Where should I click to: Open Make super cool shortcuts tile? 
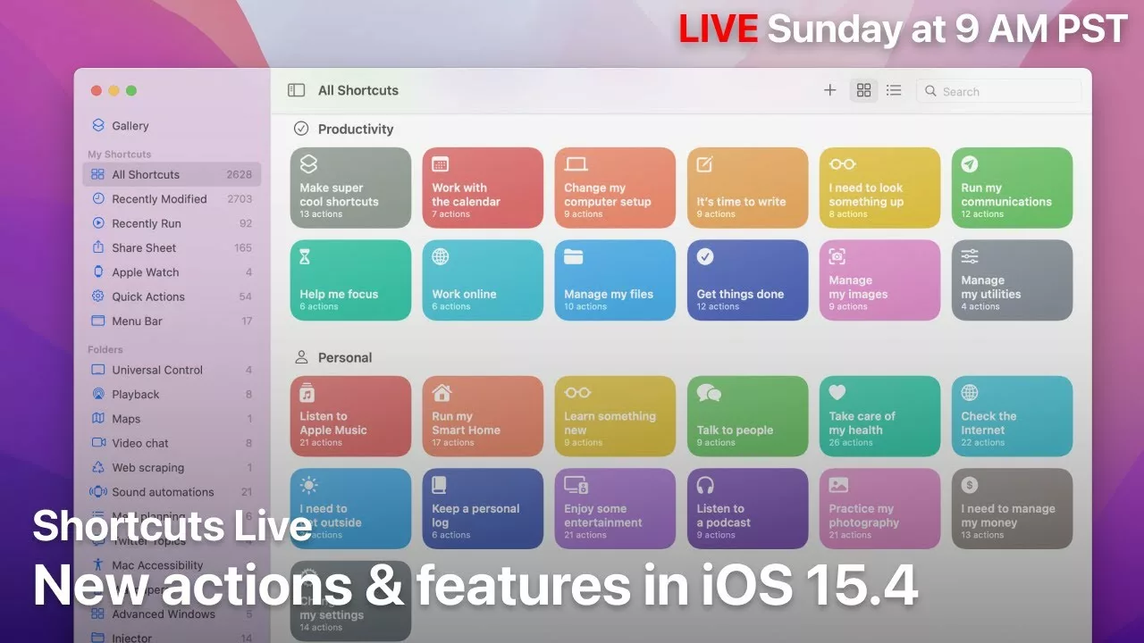pyautogui.click(x=351, y=188)
